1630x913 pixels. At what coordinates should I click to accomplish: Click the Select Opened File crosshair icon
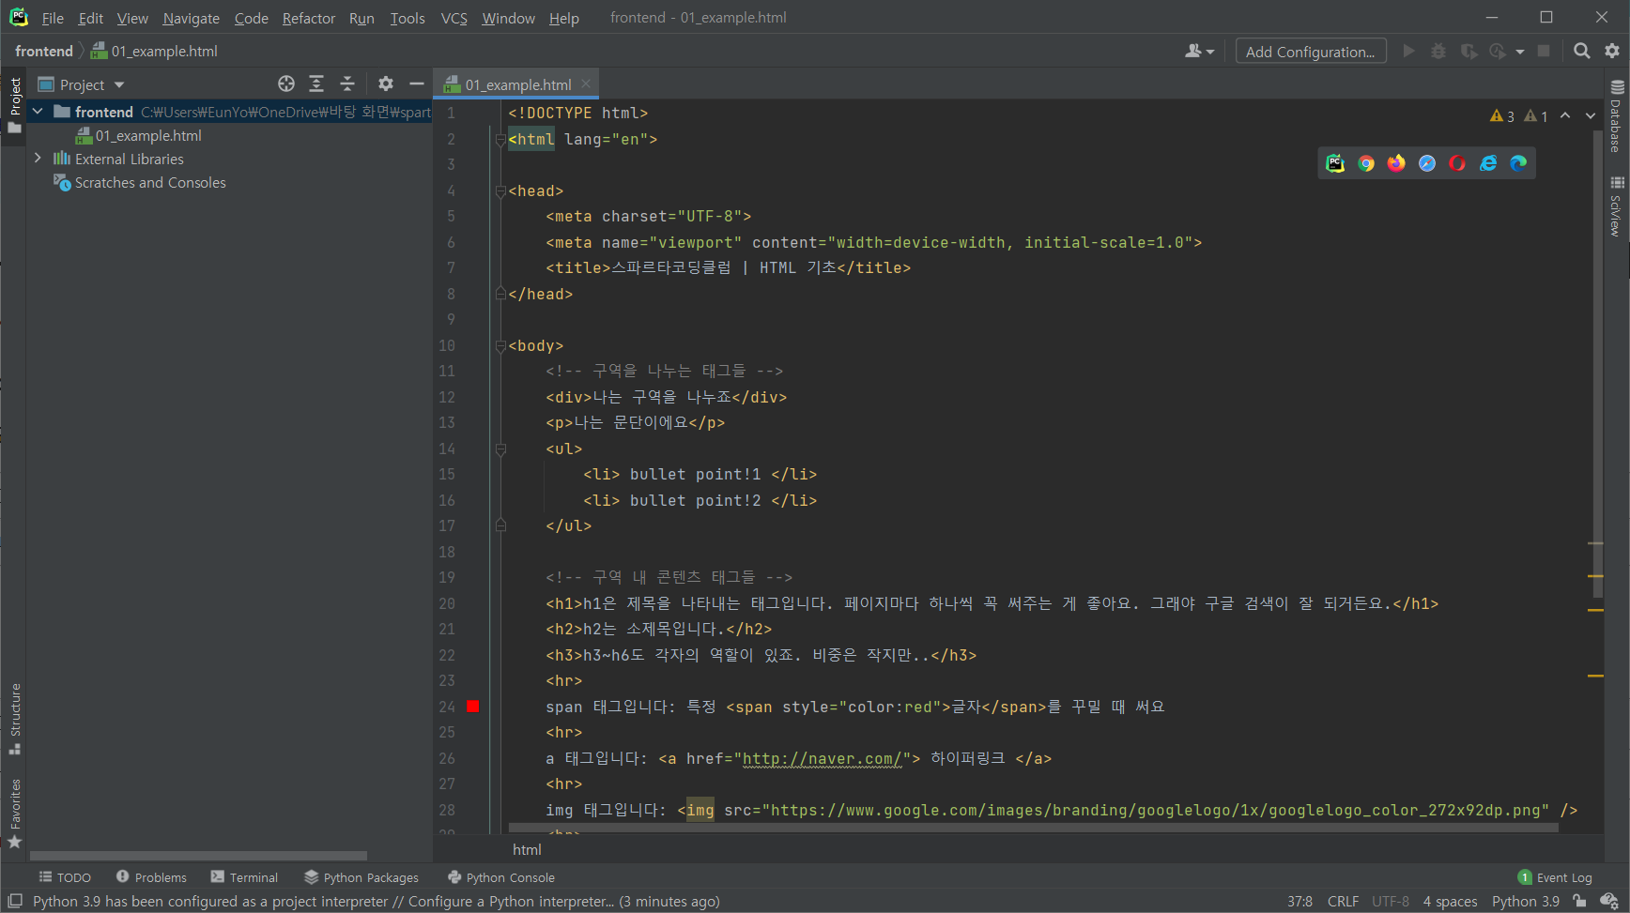pos(286,84)
